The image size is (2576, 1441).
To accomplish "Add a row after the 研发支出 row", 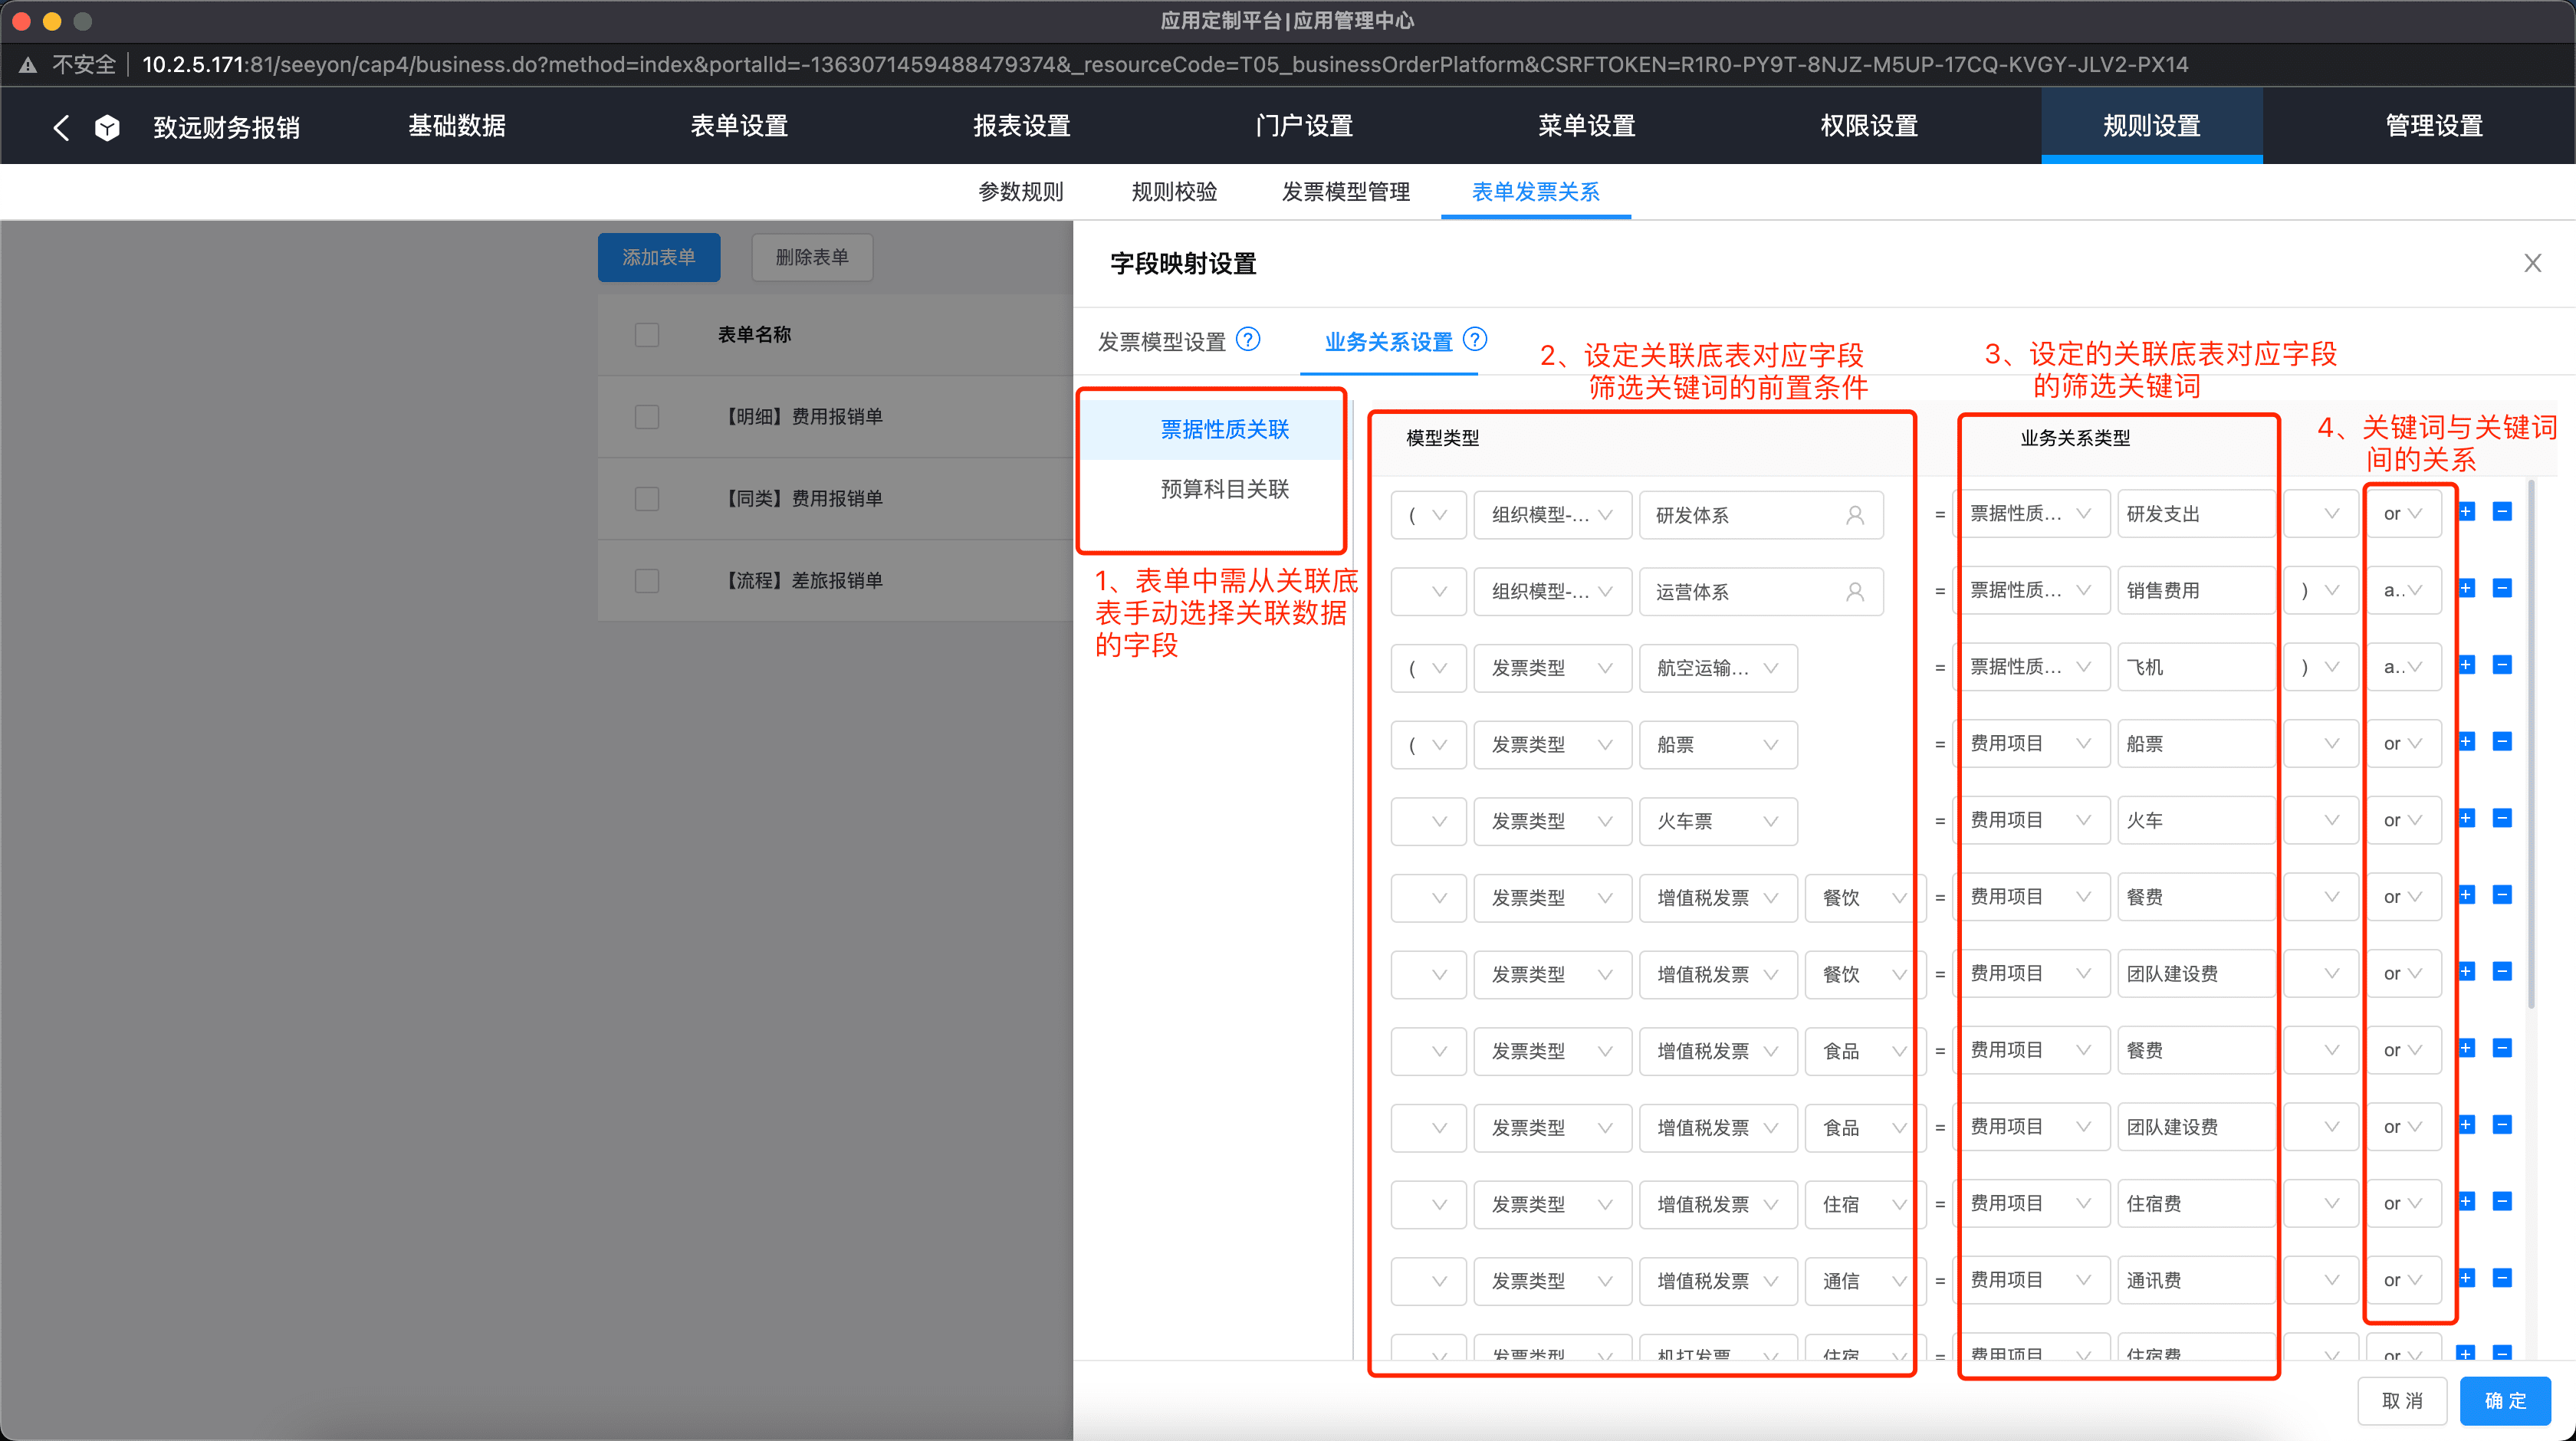I will pyautogui.click(x=2466, y=512).
